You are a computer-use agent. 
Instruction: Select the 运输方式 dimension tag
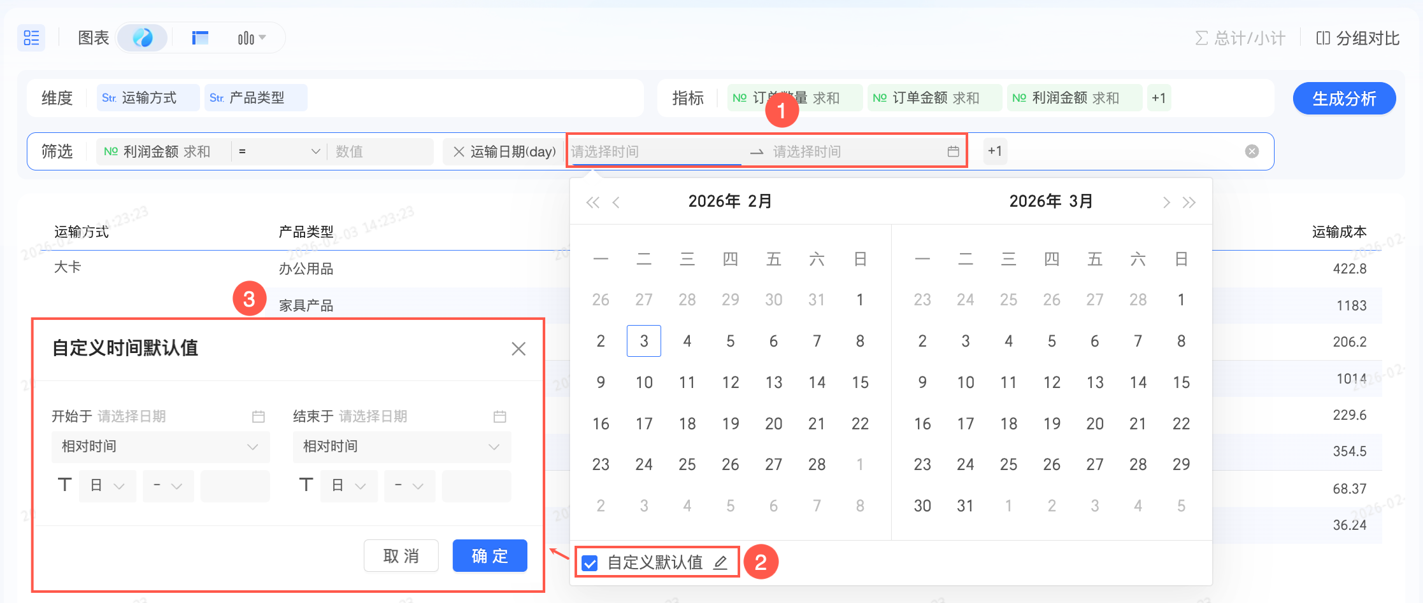(x=148, y=98)
